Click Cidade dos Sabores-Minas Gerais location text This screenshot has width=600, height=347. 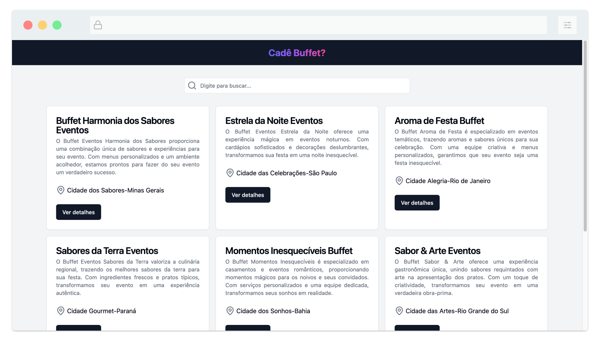[116, 190]
